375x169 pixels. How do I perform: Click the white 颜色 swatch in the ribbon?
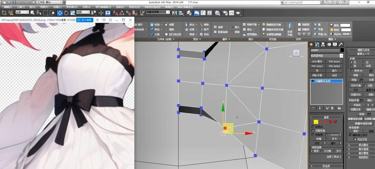[345, 25]
